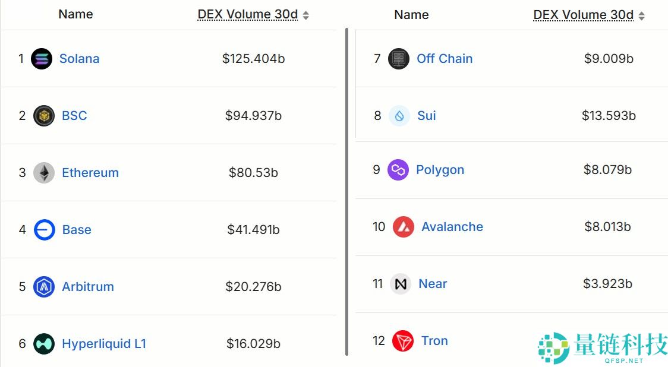668x367 pixels.
Task: Sort by right DEX Volume 30d arrows
Action: click(x=641, y=14)
